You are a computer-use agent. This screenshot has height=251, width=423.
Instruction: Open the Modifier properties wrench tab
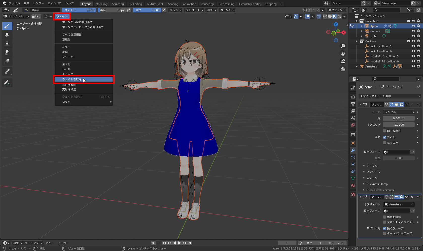coord(353,150)
